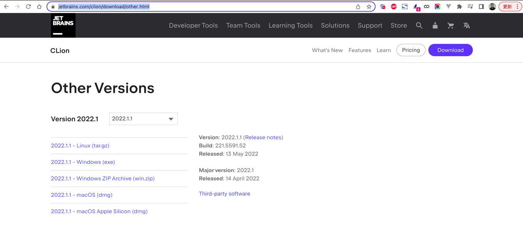Viewport: 523px width, 227px height.
Task: Click the lock icon in address bar
Action: [53, 7]
